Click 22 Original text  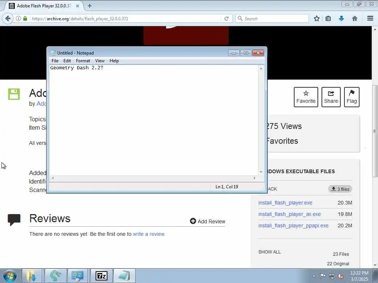tap(338, 264)
